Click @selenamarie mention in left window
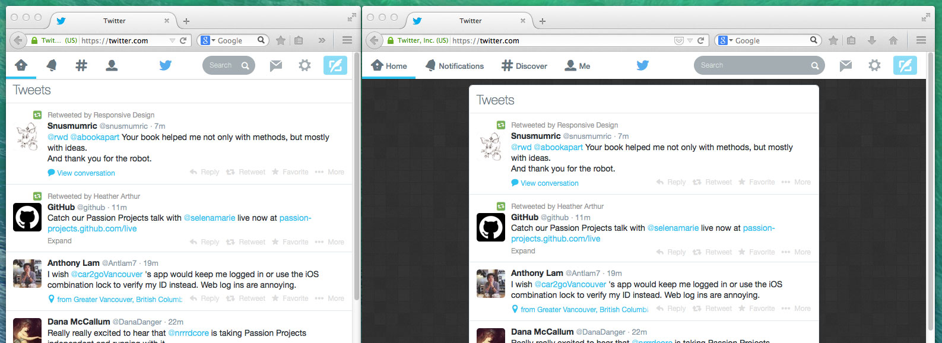Image resolution: width=942 pixels, height=343 pixels. [210, 218]
